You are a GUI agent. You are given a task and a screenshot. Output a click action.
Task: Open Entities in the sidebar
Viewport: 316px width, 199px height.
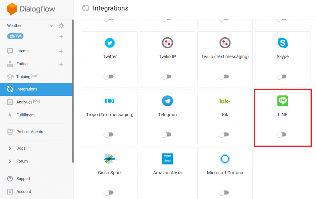click(23, 64)
